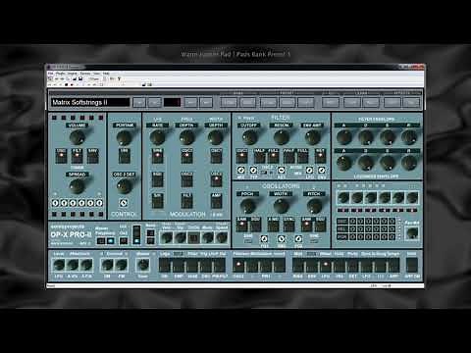Screen dimensions: 471x353
Task: Toggle the AMP modulation destination switch
Action: click(x=216, y=201)
